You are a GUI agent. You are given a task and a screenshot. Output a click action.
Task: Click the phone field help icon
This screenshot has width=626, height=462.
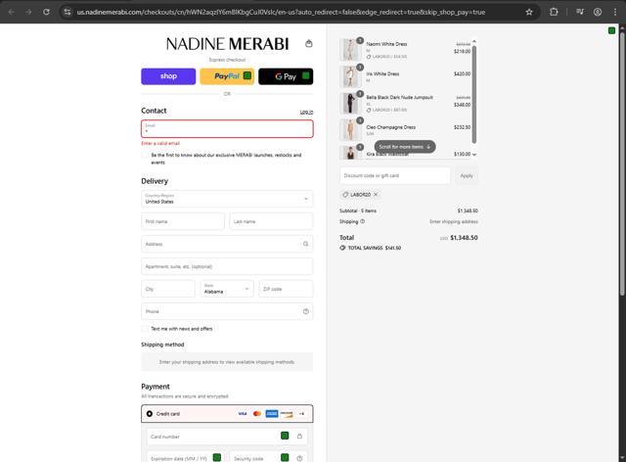[306, 311]
